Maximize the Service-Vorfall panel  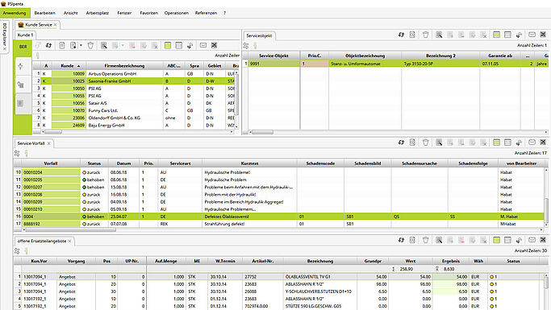coord(543,142)
